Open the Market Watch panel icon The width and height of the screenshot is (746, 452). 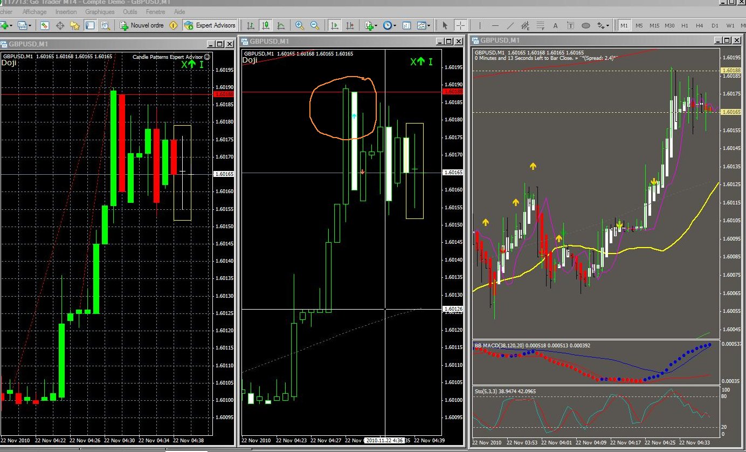[45, 25]
